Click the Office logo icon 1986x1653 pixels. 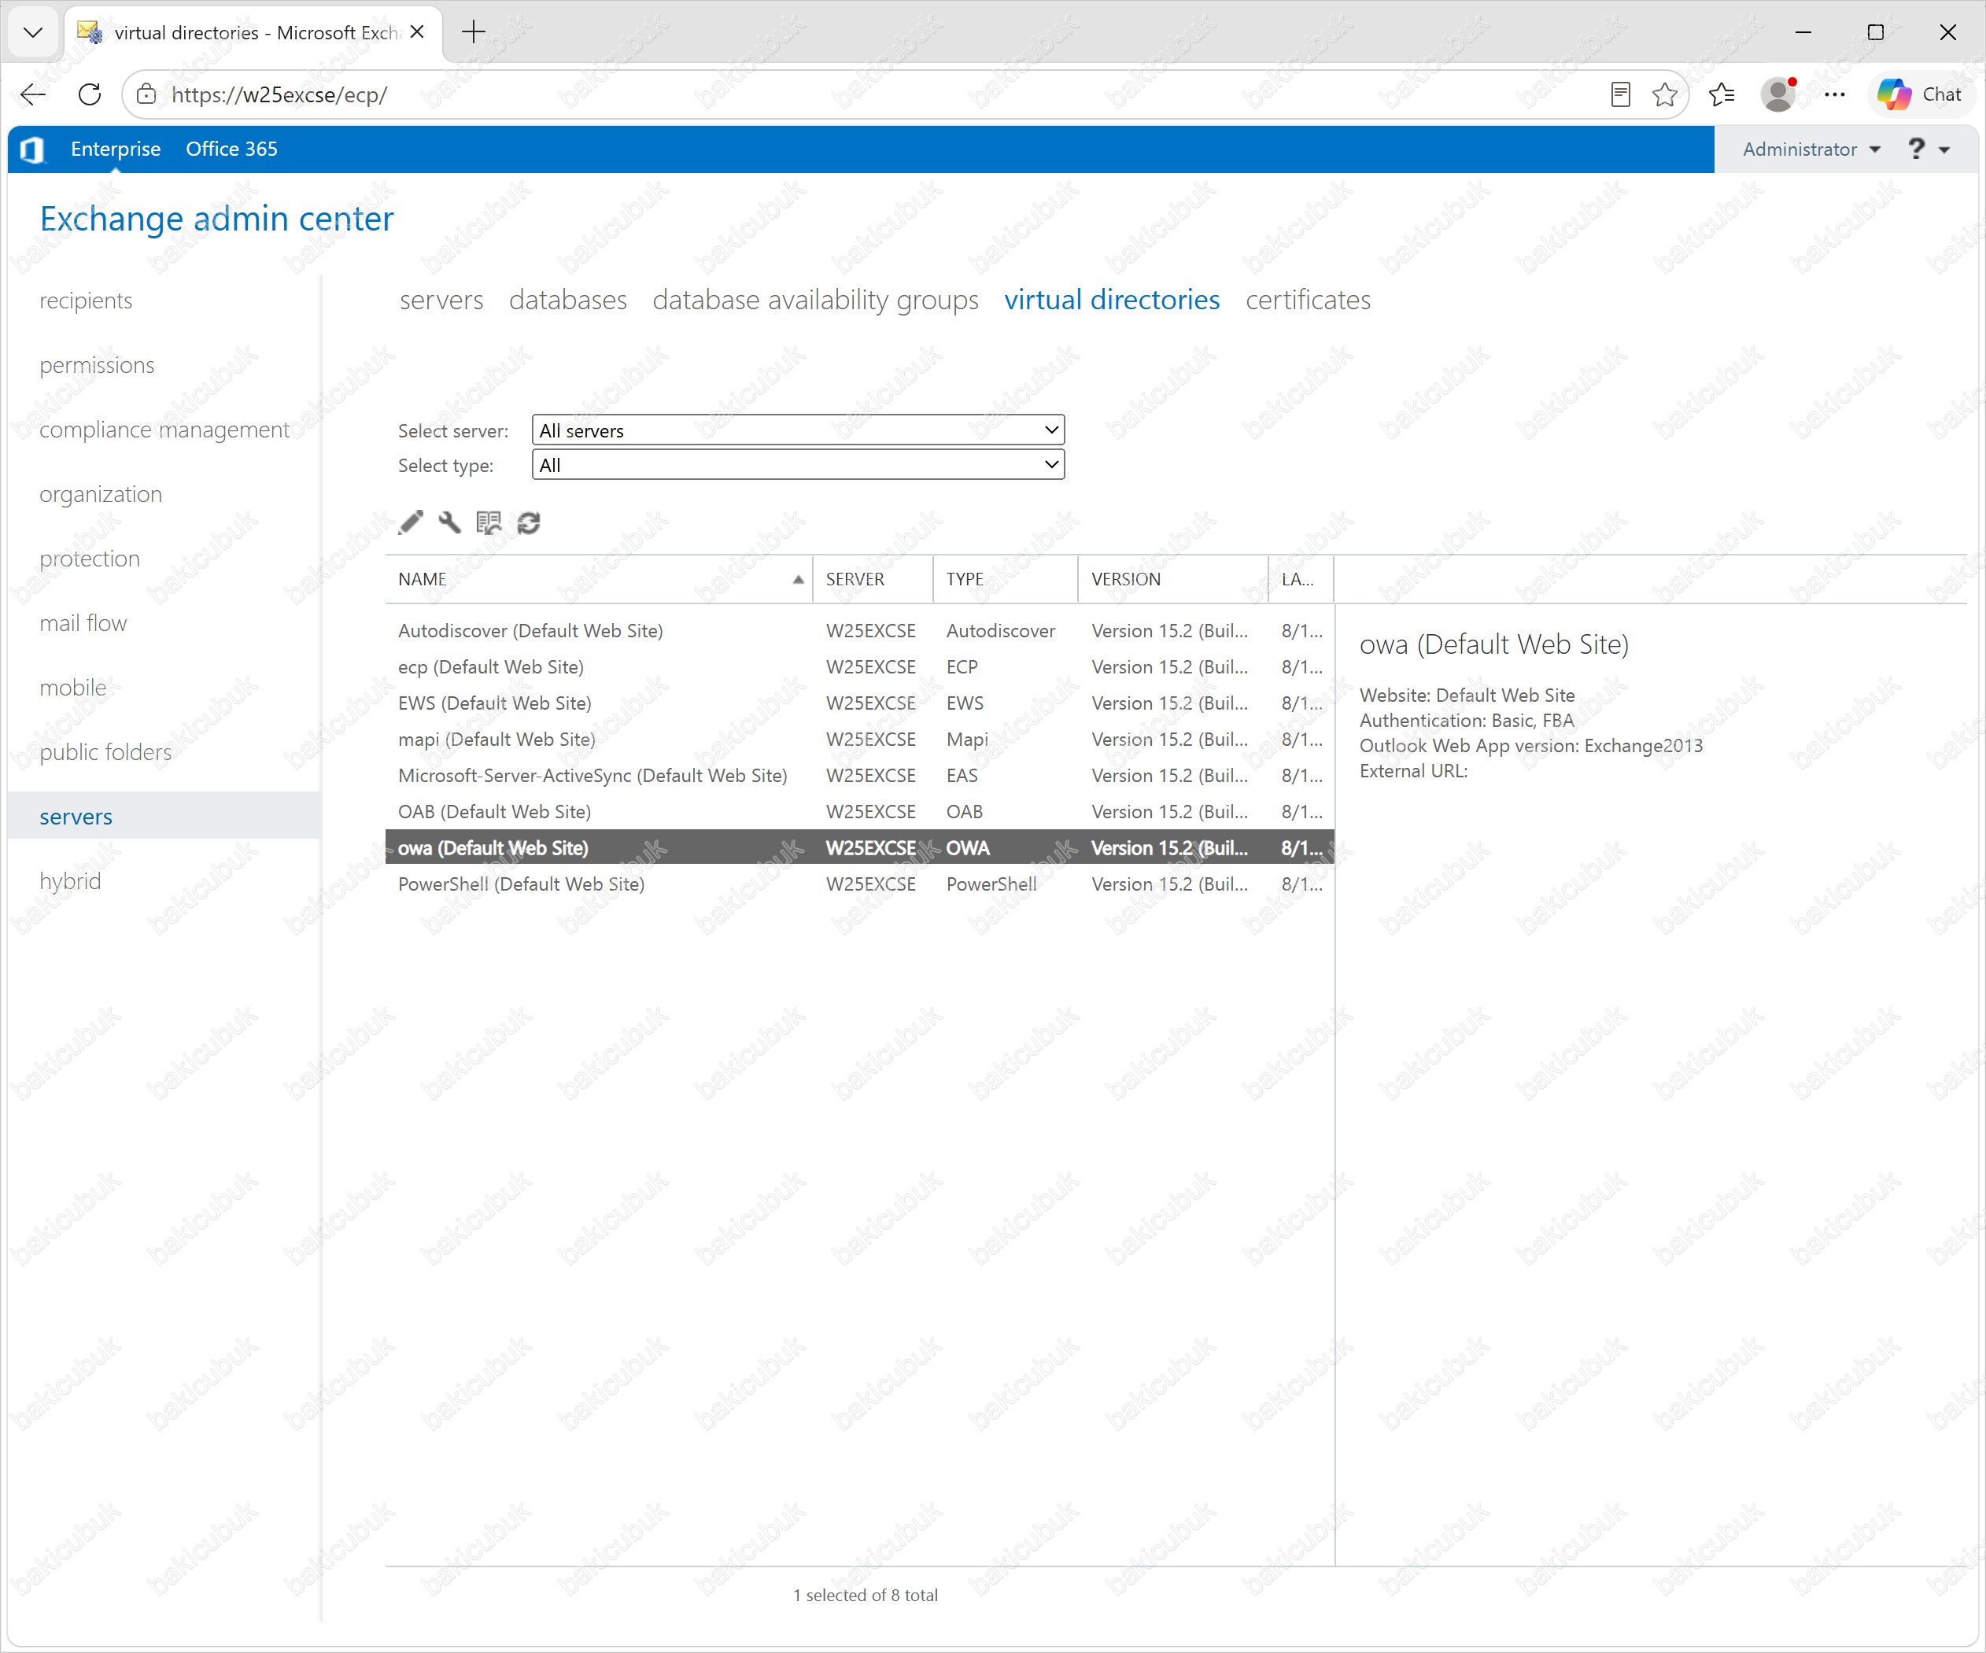(32, 149)
